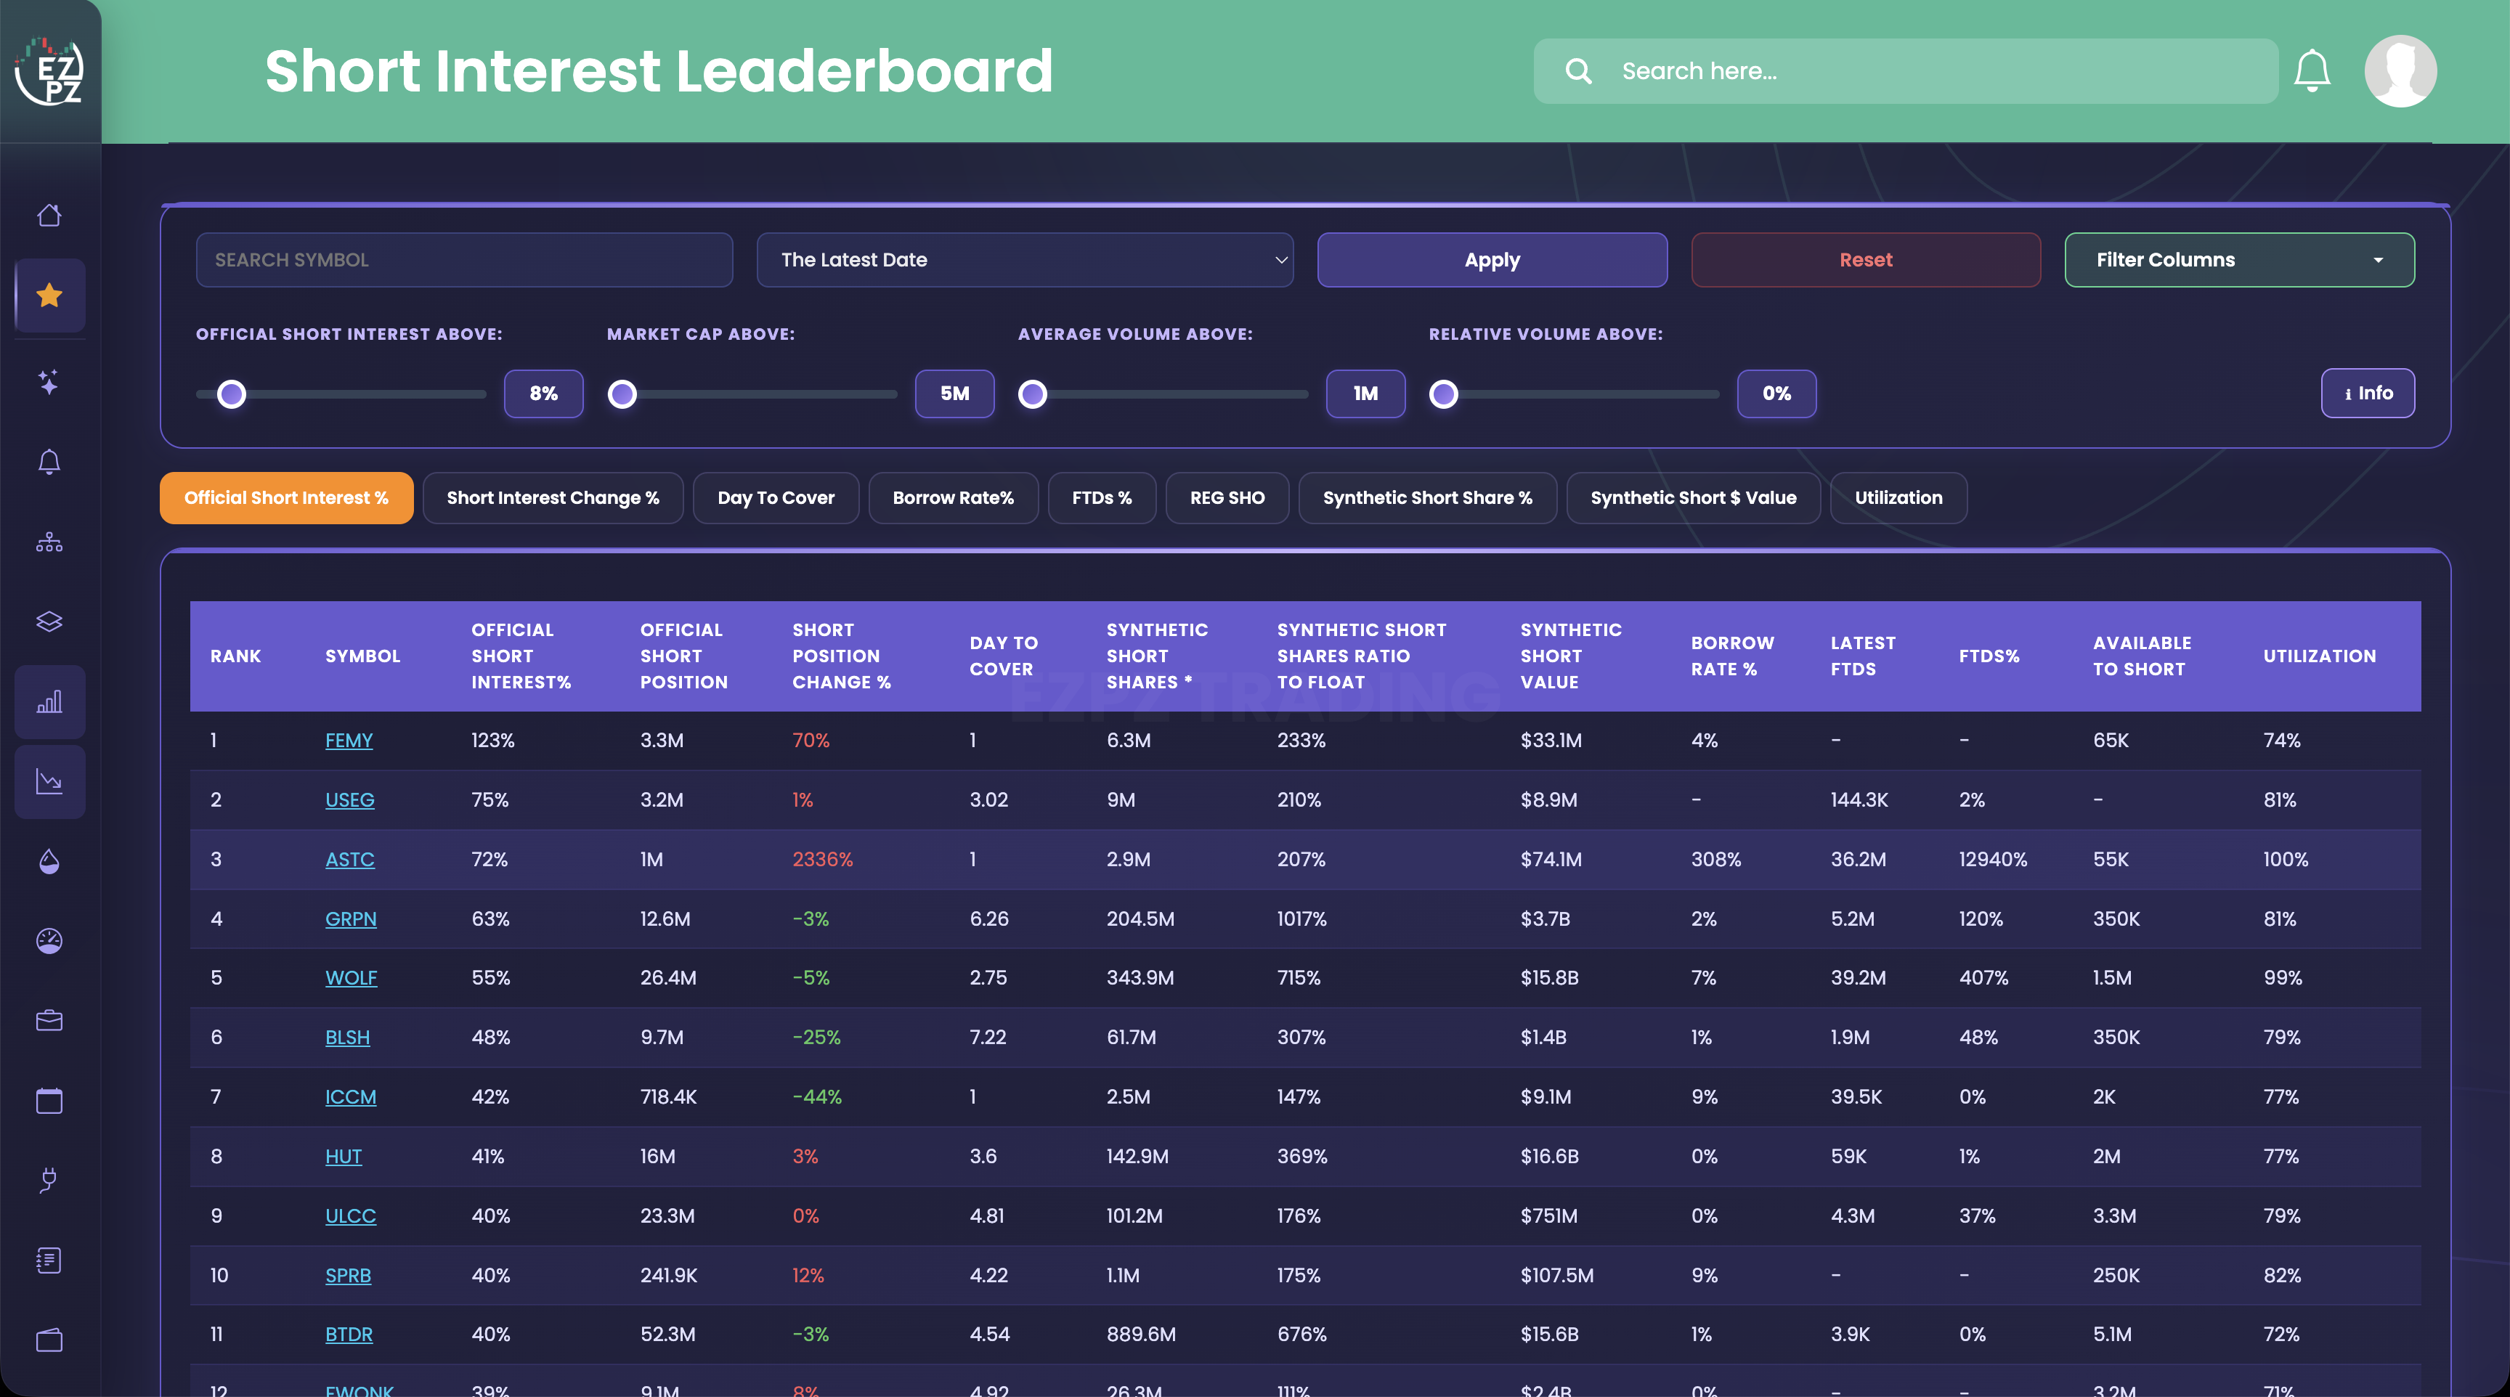Open notifications bell in header
This screenshot has width=2510, height=1397.
point(2311,71)
